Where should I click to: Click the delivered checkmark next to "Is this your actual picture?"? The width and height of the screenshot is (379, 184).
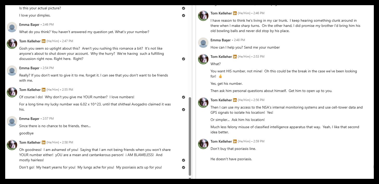(184, 8)
